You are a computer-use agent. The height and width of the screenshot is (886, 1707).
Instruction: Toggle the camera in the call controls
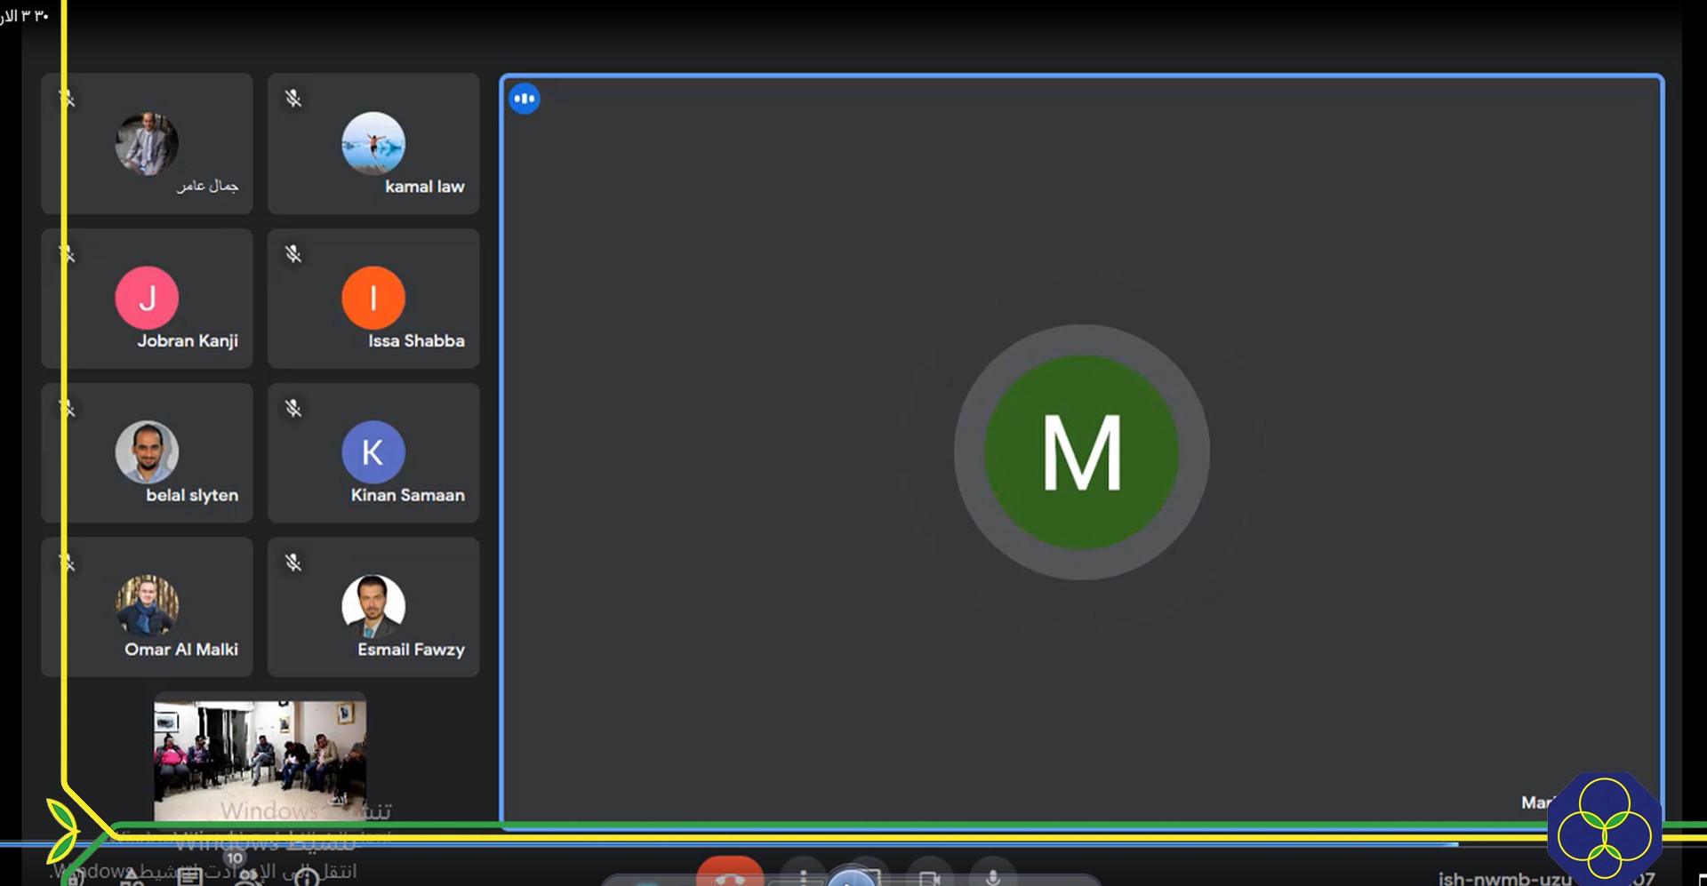tap(930, 876)
